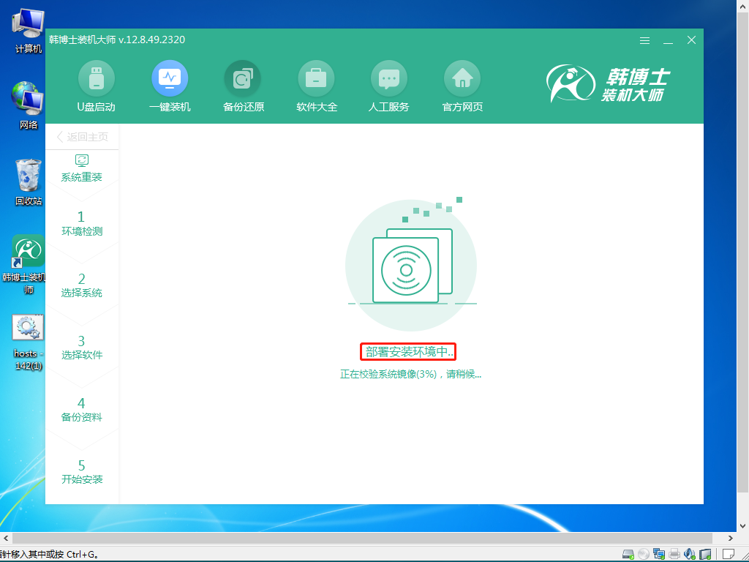The width and height of the screenshot is (749, 562).
Task: Open the 官方网页 official website
Action: tap(462, 86)
